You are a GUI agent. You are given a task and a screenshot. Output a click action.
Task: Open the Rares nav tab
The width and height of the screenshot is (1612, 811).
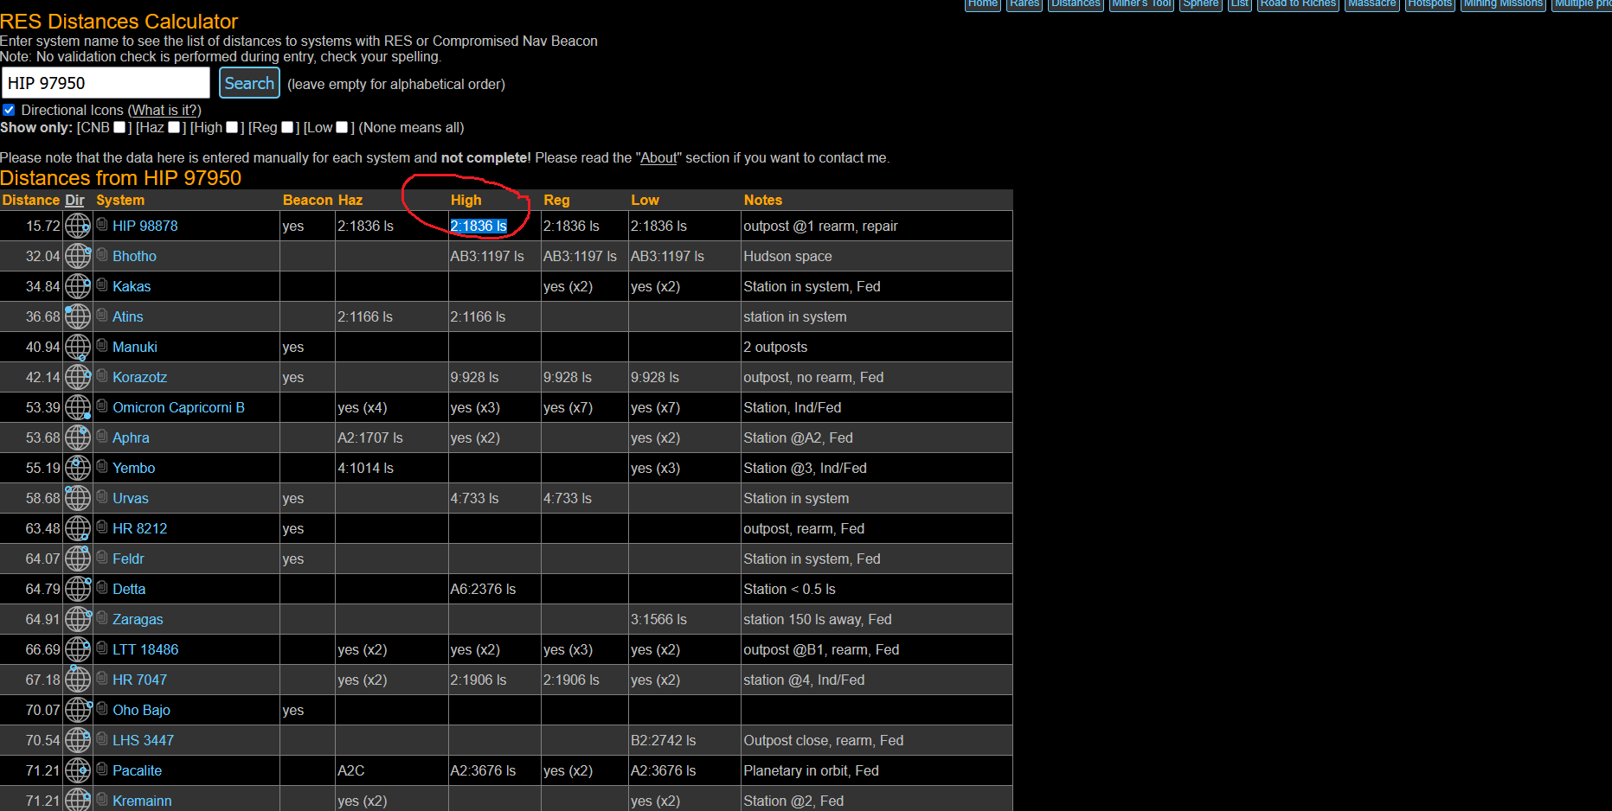click(1024, 4)
